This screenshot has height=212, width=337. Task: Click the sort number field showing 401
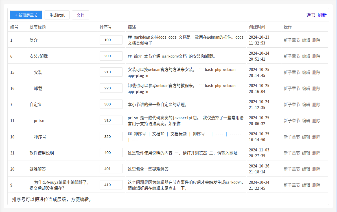coord(111,169)
